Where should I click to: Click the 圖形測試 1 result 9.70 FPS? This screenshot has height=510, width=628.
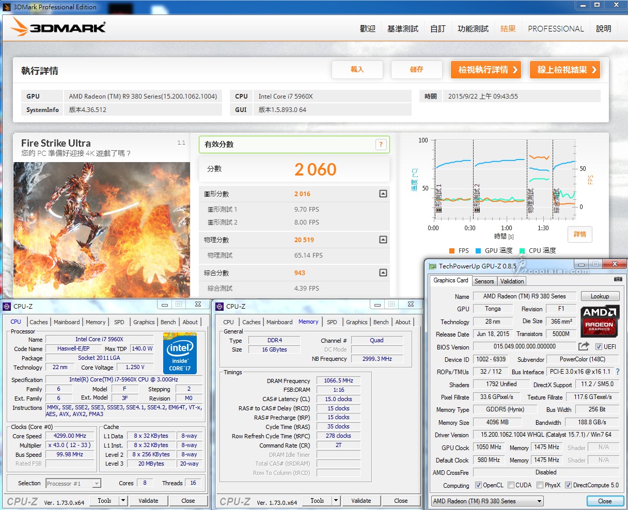coord(307,210)
